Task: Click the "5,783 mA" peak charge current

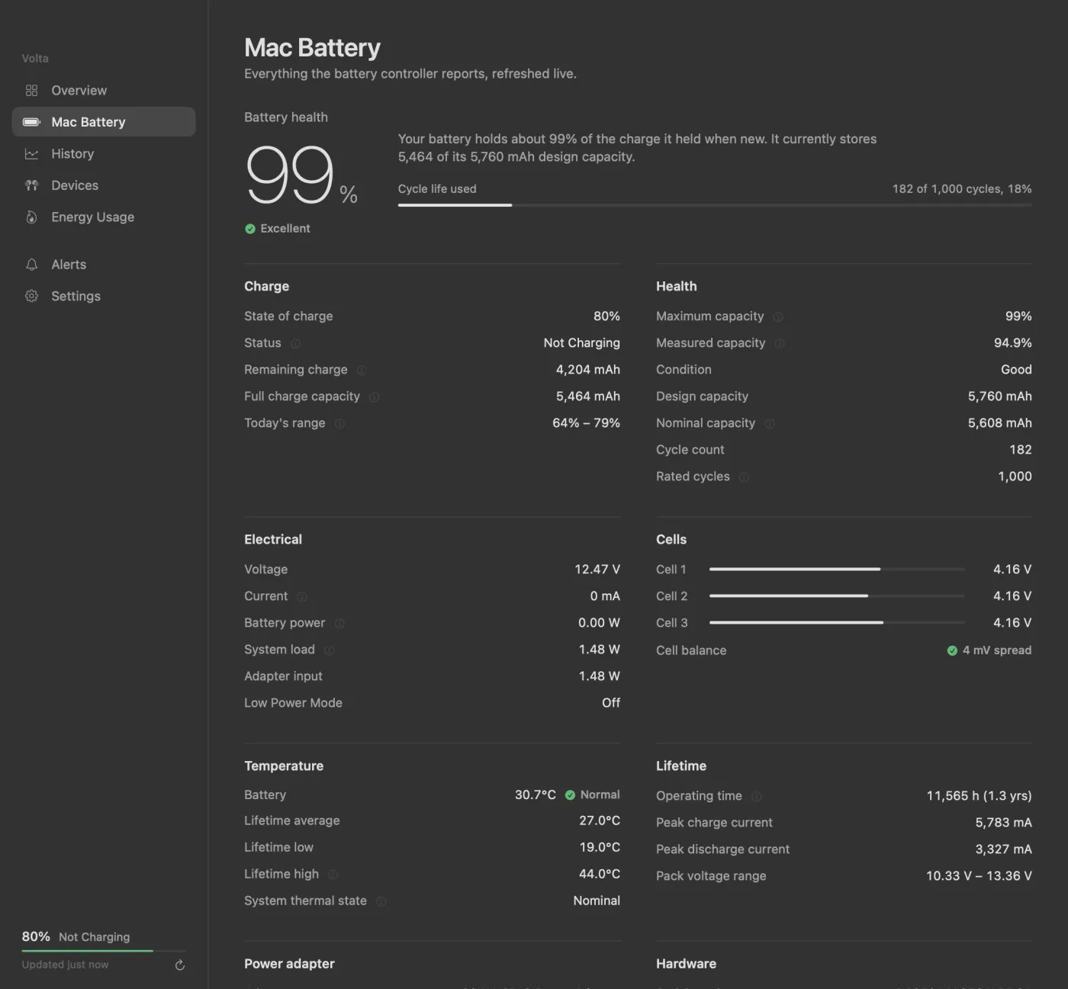Action: point(1003,823)
